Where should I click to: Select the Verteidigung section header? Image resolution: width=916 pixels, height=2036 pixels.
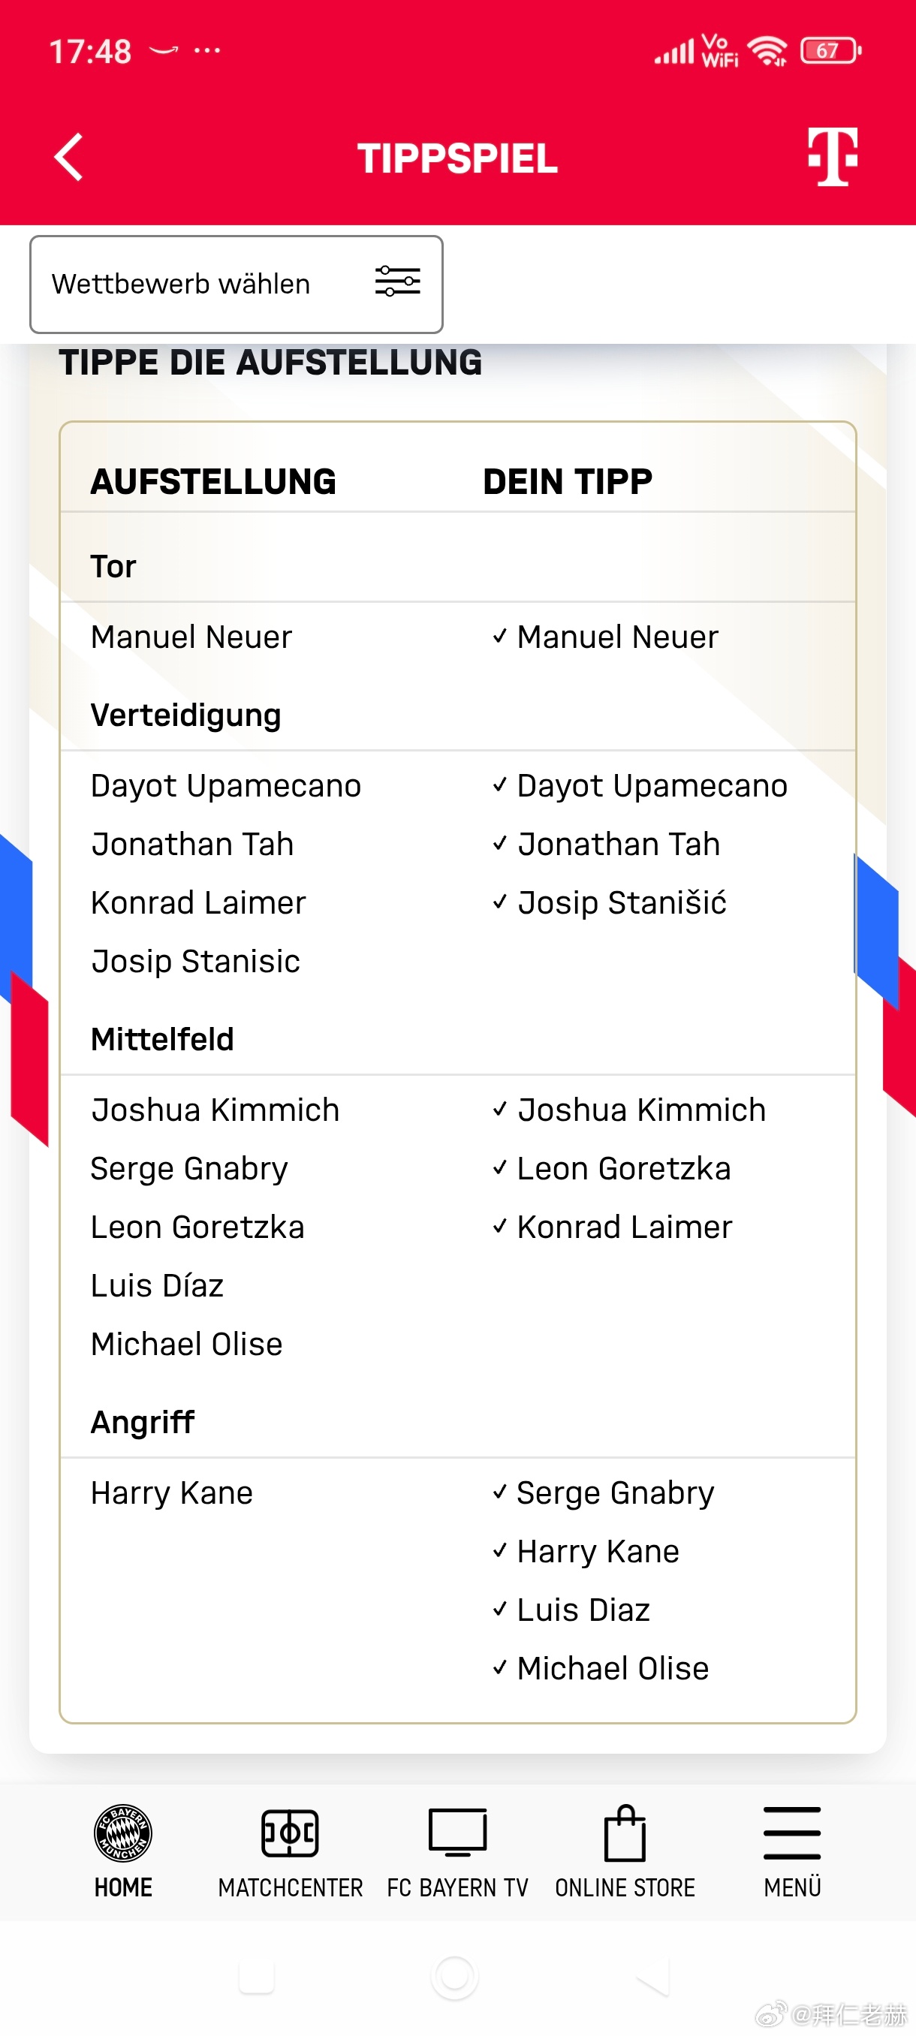coord(185,715)
